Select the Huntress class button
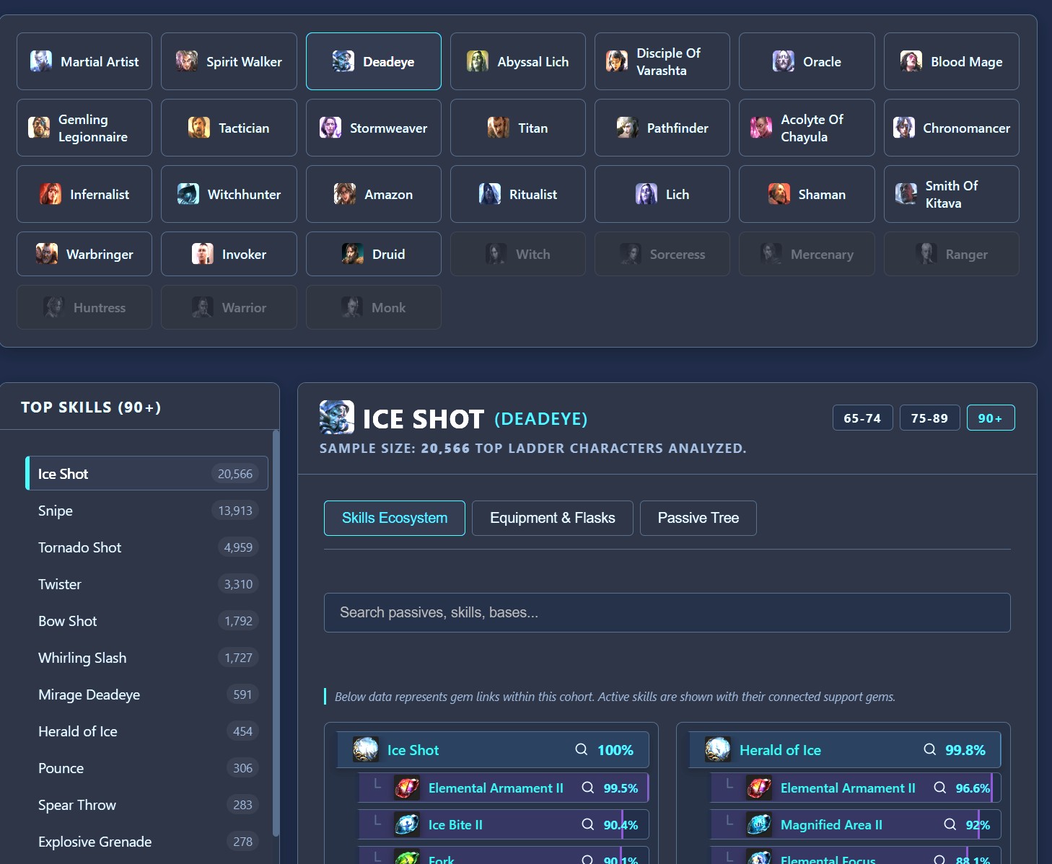 [84, 307]
